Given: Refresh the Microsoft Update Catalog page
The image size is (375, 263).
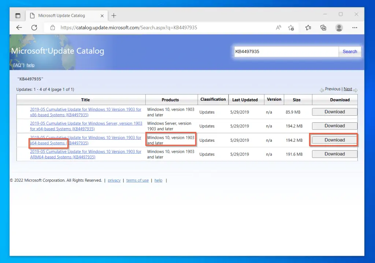Looking at the screenshot, I should 34,27.
